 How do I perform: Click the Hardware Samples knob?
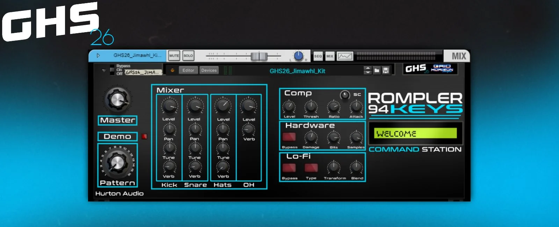356,138
